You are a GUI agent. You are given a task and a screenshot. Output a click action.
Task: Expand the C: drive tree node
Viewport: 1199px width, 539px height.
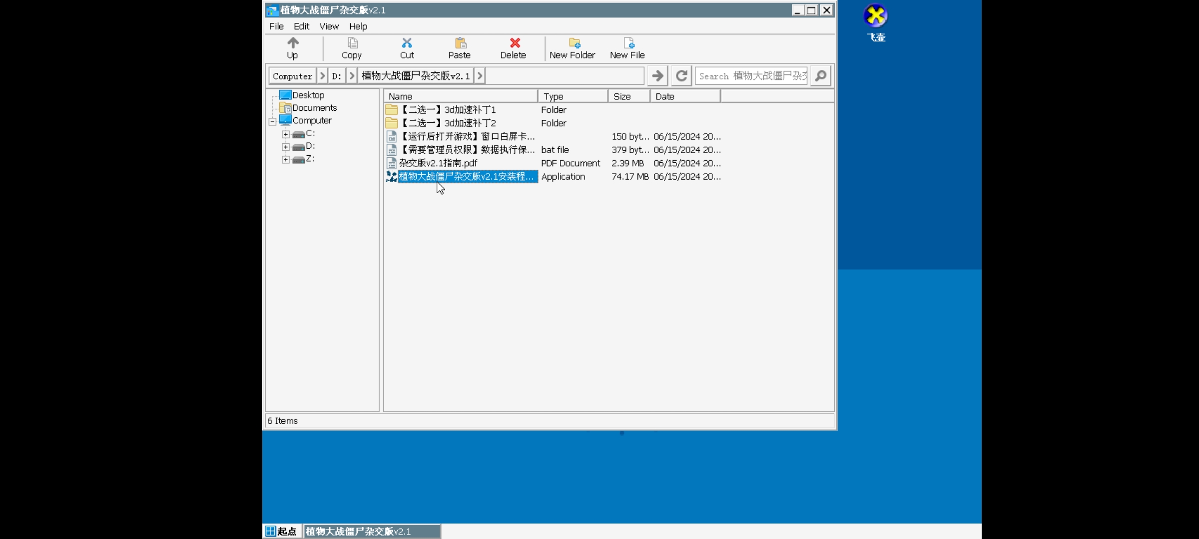(286, 134)
